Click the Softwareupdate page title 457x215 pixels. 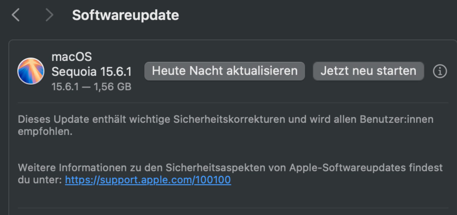125,15
